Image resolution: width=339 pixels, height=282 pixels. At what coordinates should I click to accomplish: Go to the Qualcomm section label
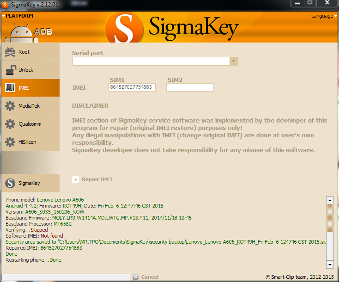(30, 124)
